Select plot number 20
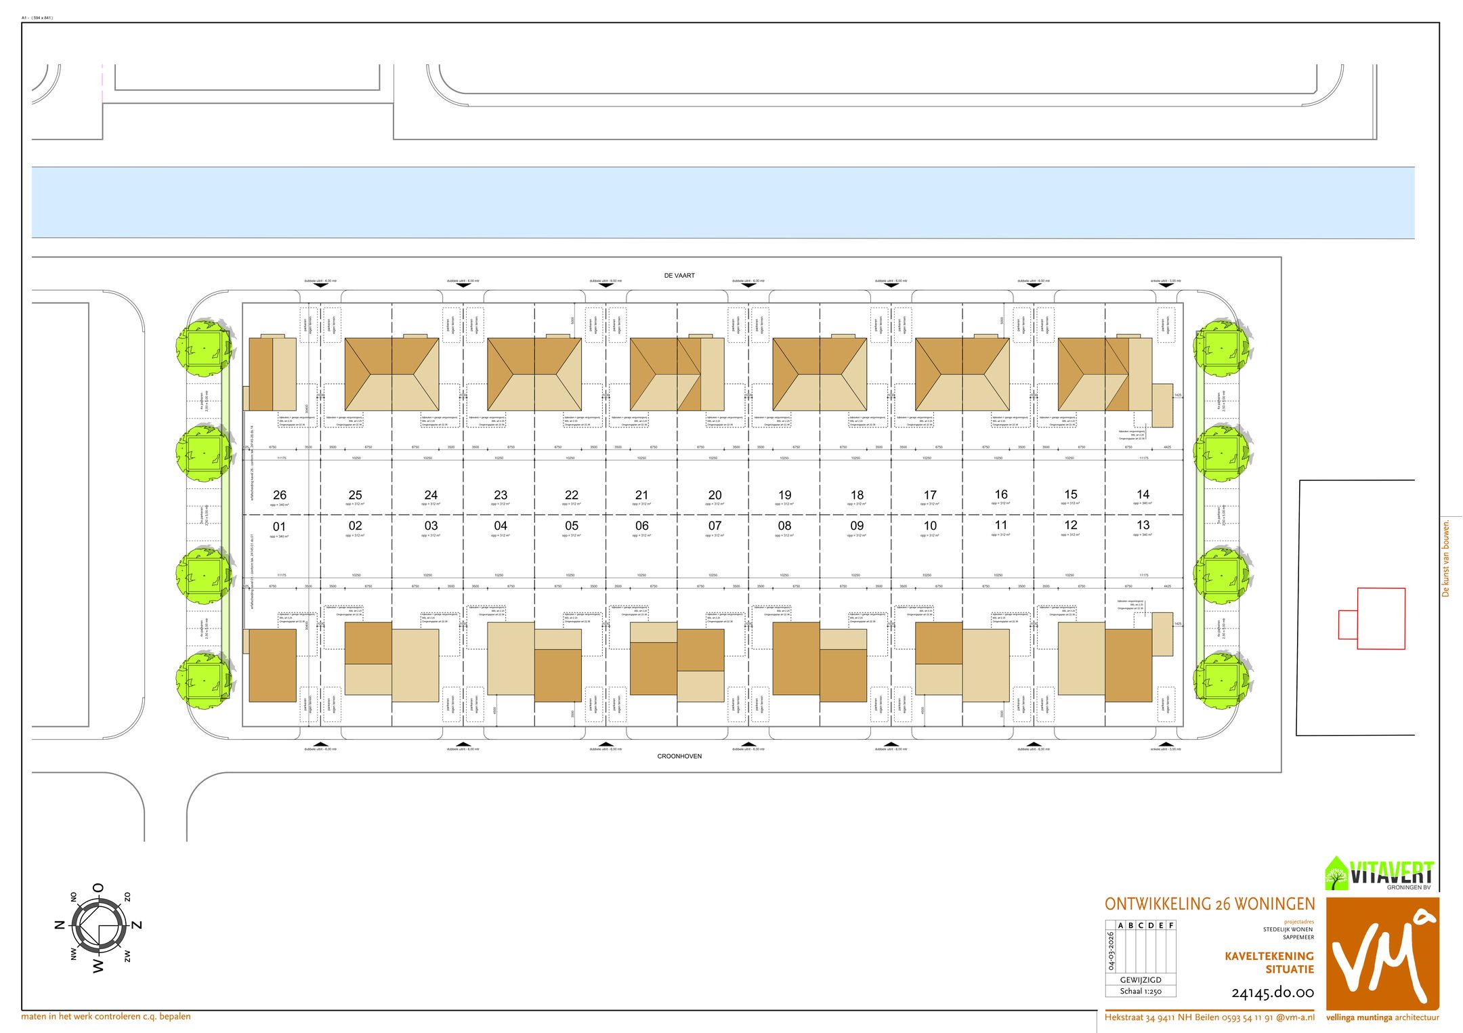The height and width of the screenshot is (1033, 1463). (715, 495)
